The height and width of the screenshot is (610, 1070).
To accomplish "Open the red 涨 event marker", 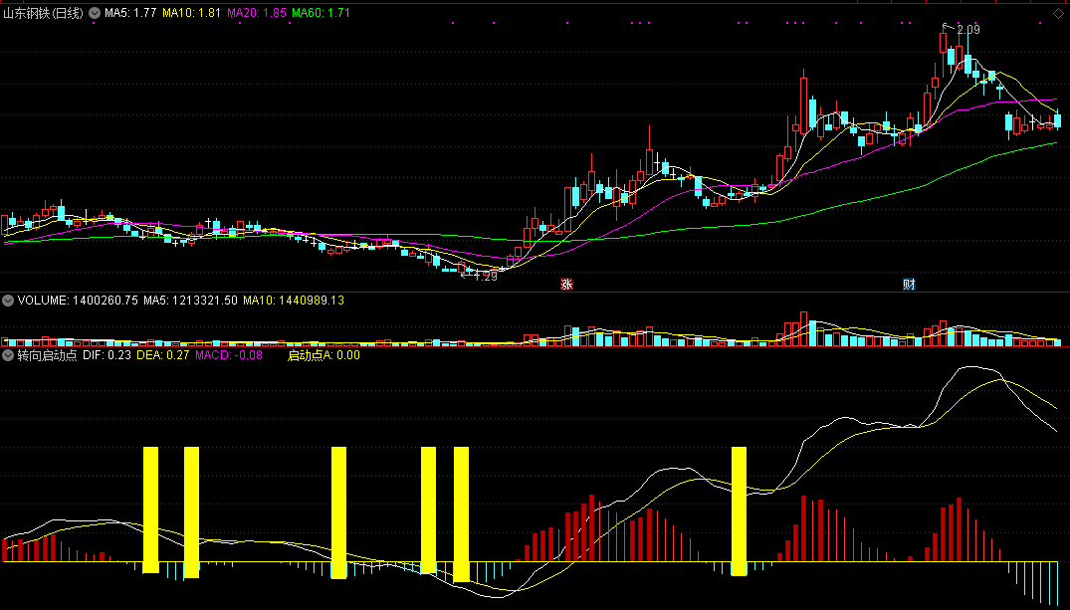I will (566, 285).
